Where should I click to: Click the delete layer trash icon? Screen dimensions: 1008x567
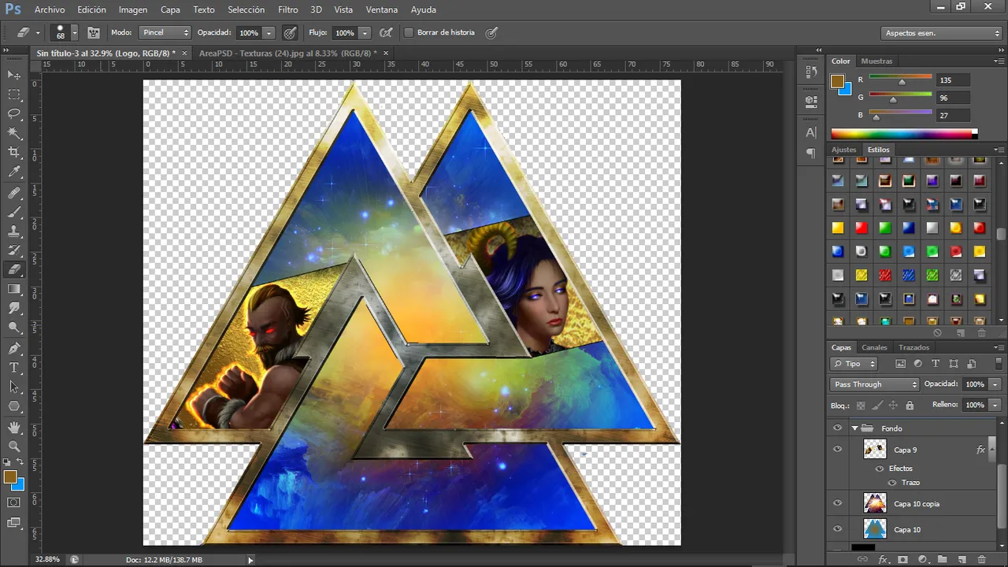click(981, 559)
